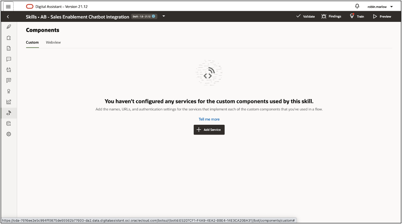Image resolution: width=402 pixels, height=224 pixels.
Task: Open the hamburger navigation menu
Action: (x=8, y=6)
